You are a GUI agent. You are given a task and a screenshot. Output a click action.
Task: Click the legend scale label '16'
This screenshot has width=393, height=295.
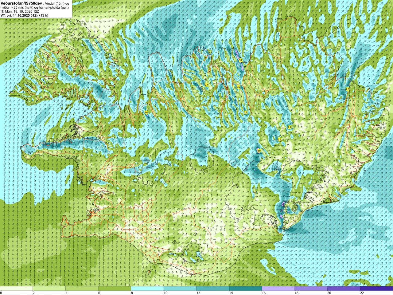(x=264, y=293)
